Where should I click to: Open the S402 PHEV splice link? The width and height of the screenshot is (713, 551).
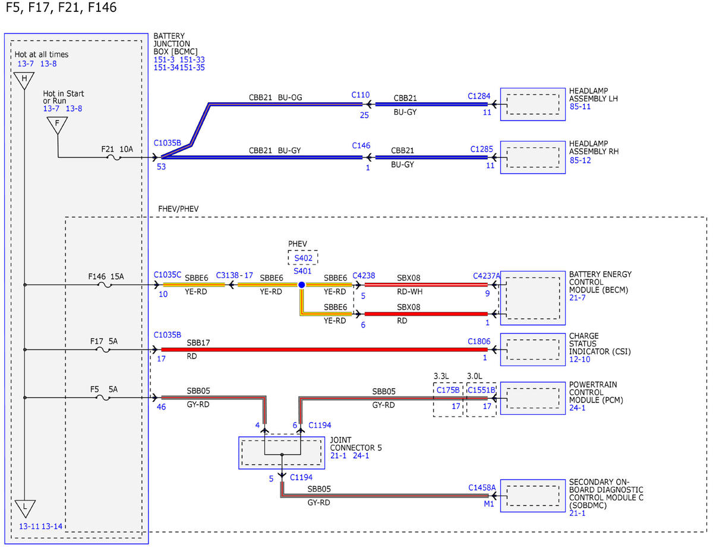tap(303, 258)
